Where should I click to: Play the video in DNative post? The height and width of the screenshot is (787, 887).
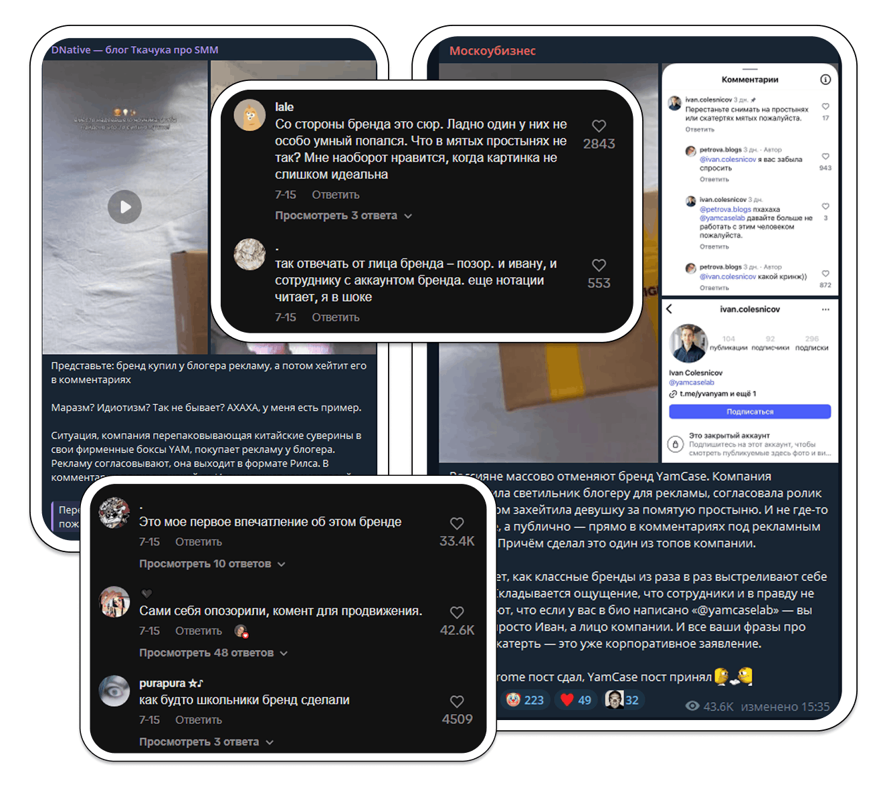tap(125, 207)
